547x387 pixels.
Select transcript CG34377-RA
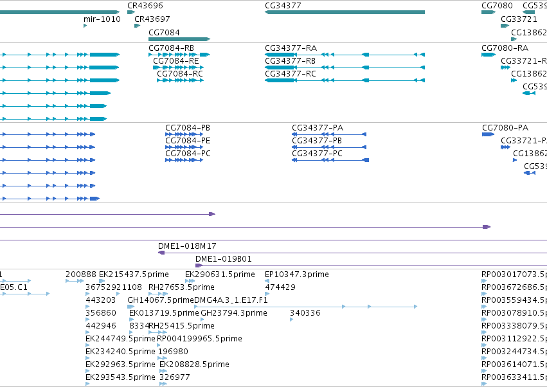[x=345, y=55]
